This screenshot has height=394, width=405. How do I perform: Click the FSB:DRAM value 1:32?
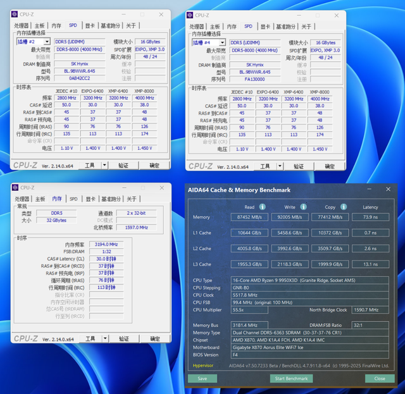[x=106, y=252]
